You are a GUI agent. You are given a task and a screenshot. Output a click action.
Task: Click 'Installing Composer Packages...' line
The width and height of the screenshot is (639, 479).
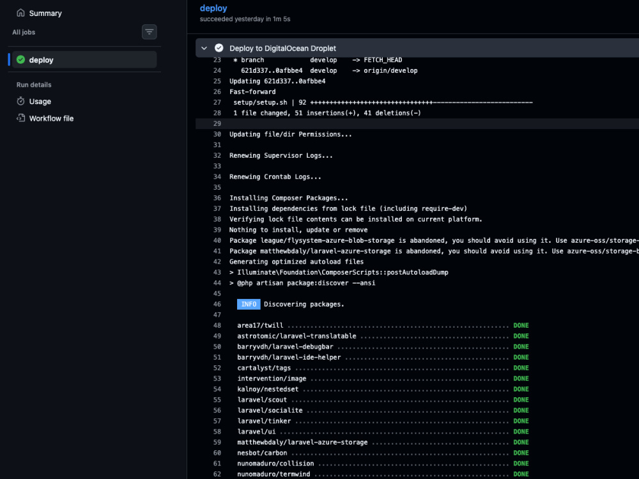point(289,198)
